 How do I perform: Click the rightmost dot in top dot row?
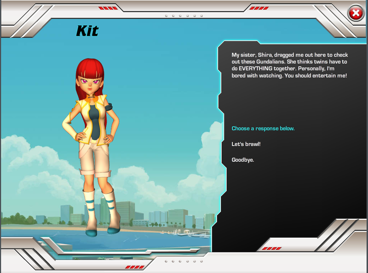coord(201,16)
